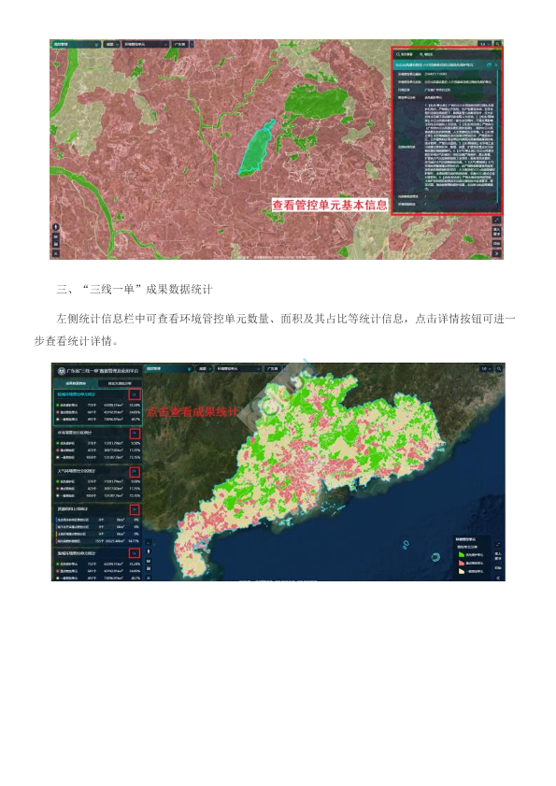Select the first tab in left statistics sidebar
Image resolution: width=556 pixels, height=786 pixels.
(x=76, y=383)
